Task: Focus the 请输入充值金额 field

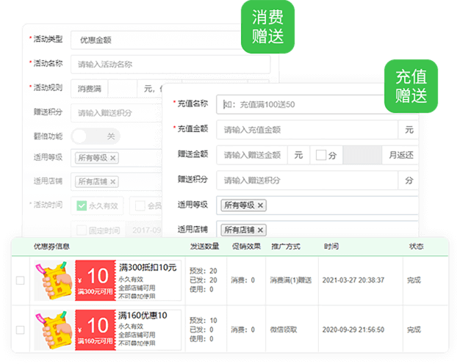Action: 307,130
